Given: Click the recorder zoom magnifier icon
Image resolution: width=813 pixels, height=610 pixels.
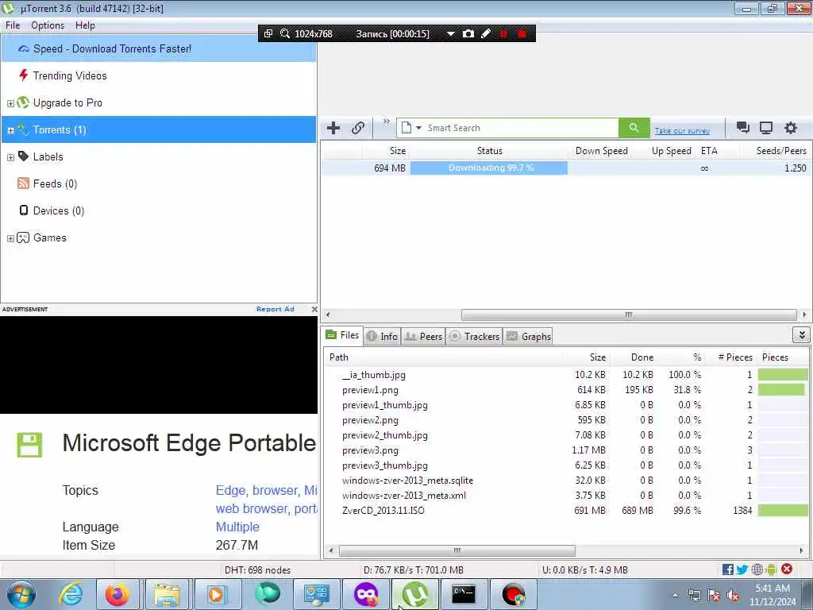Looking at the screenshot, I should pyautogui.click(x=285, y=33).
